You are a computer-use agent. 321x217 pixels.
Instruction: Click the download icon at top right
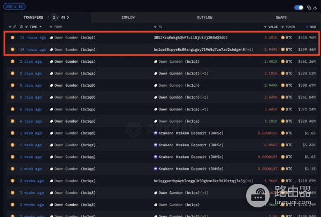click(x=315, y=8)
